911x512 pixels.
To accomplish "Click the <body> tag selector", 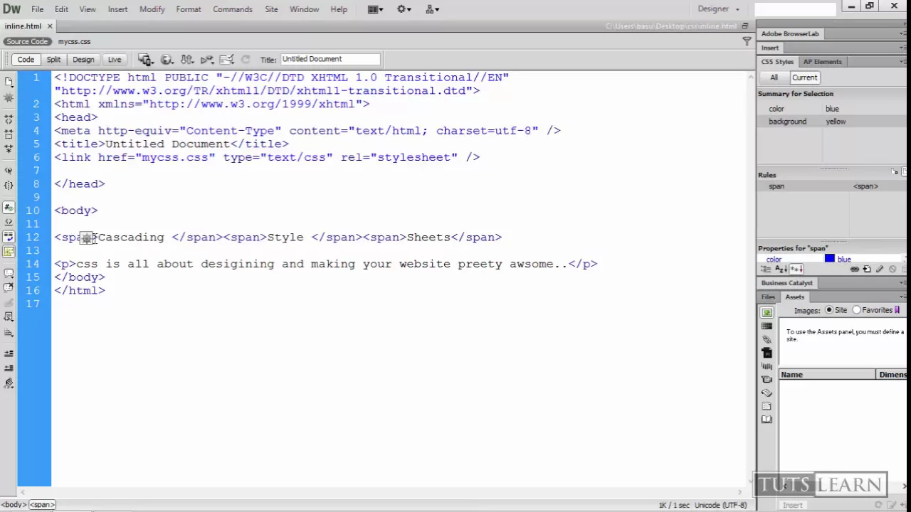I will [x=14, y=505].
